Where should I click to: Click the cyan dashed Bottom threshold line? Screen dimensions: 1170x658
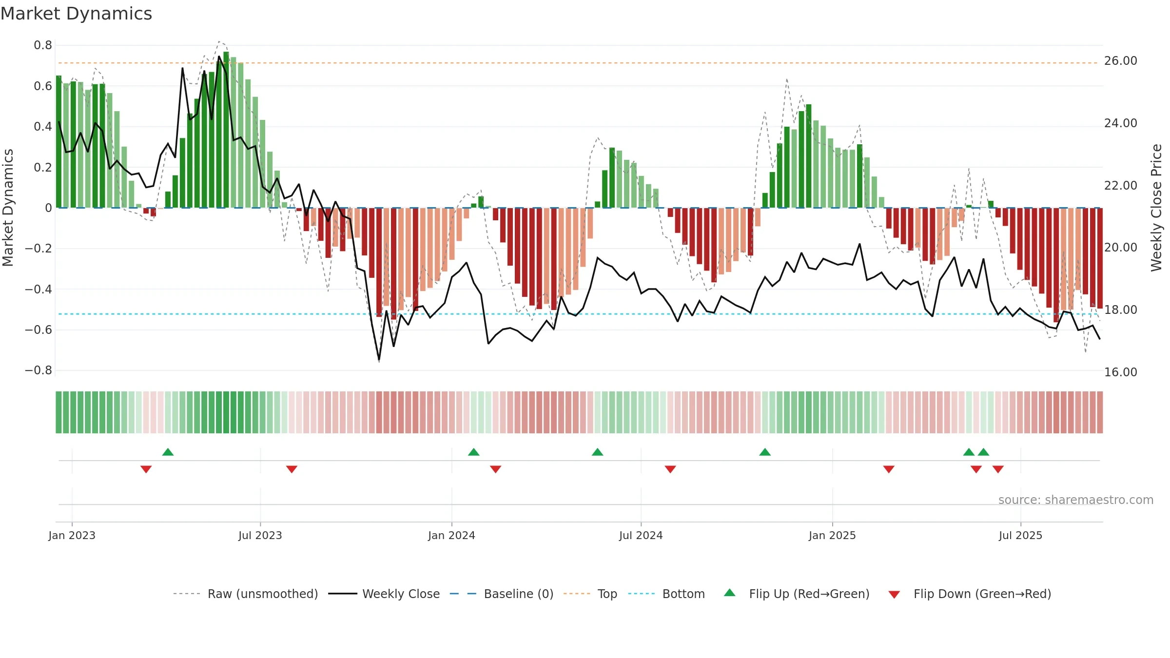[579, 314]
